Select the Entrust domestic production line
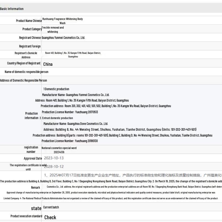The image size is (222, 222). tap(56, 118)
